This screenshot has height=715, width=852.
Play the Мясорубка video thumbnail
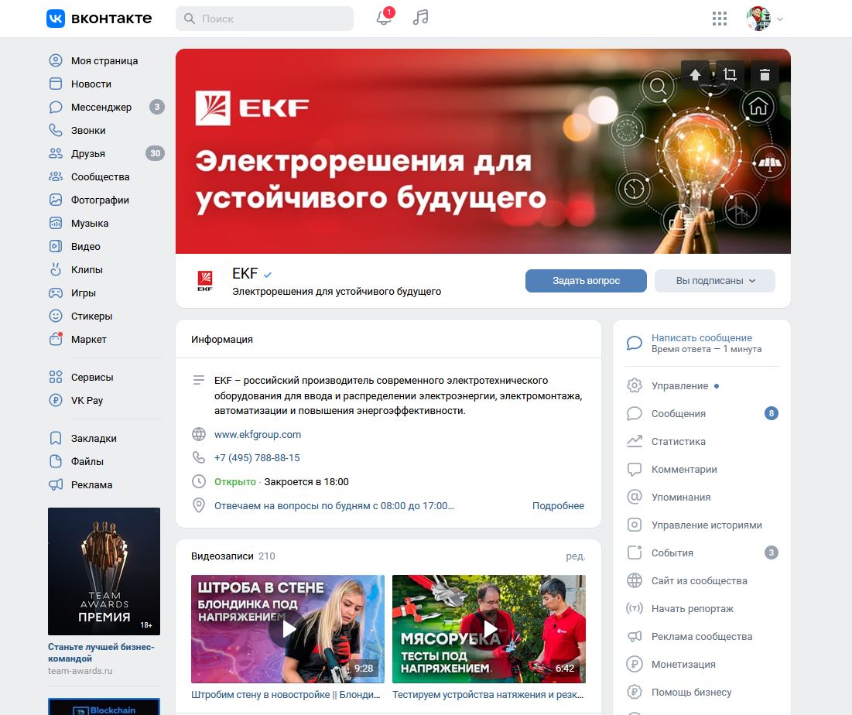[x=489, y=629]
